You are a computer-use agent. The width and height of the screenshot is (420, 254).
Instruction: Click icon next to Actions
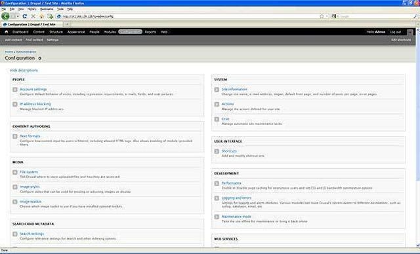pos(217,104)
